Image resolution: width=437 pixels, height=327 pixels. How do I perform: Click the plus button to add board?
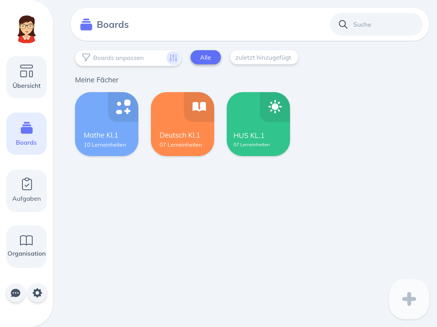409,299
